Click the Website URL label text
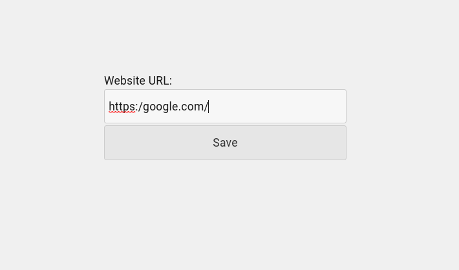Viewport: 459px width, 270px height. [138, 81]
